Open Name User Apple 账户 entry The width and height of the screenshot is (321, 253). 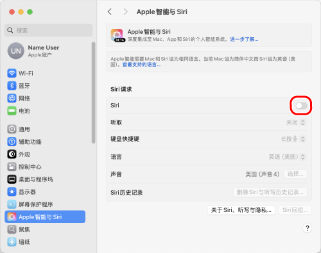click(x=33, y=51)
